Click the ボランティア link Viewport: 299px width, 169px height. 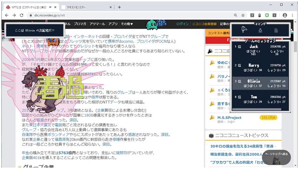click(58, 135)
